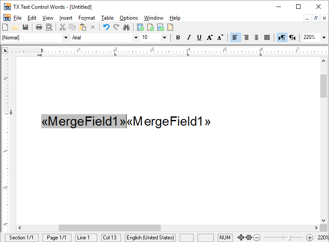The width and height of the screenshot is (329, 242).
Task: Open the Table menu
Action: 107,18
